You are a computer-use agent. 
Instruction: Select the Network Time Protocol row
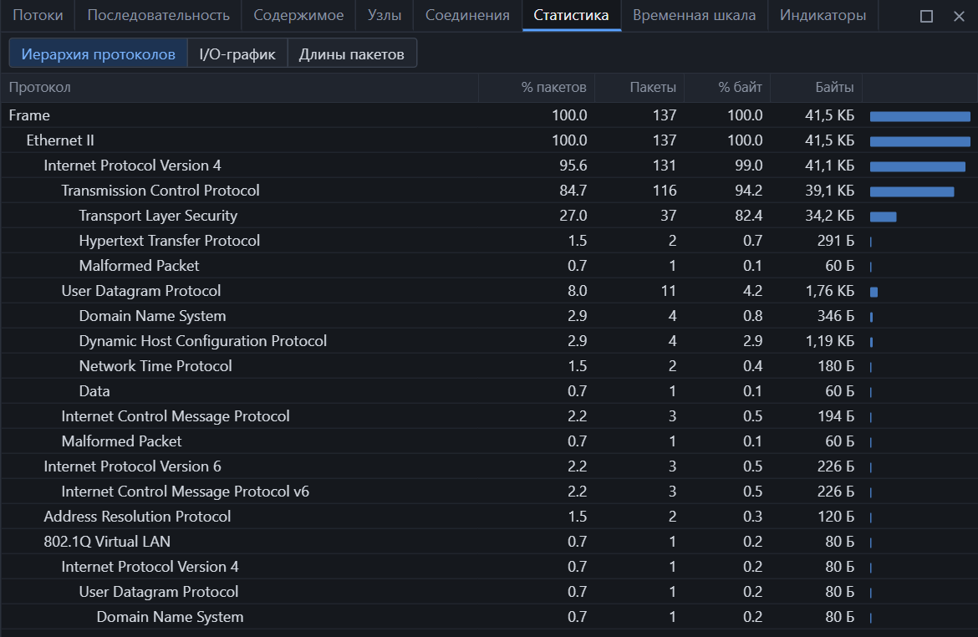(489, 366)
